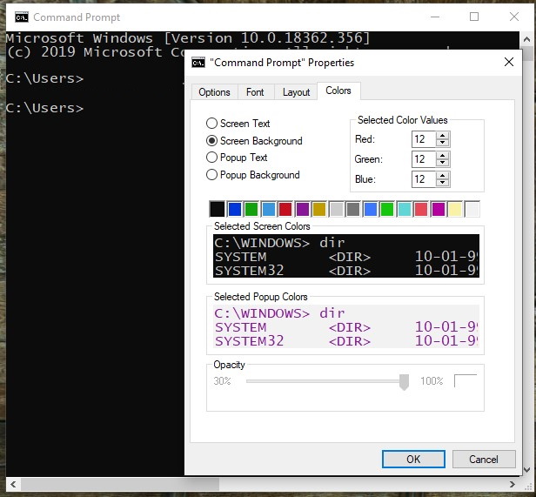Screen dimensions: 536x497
Task: Click the Opacity slider handle
Action: (x=404, y=382)
